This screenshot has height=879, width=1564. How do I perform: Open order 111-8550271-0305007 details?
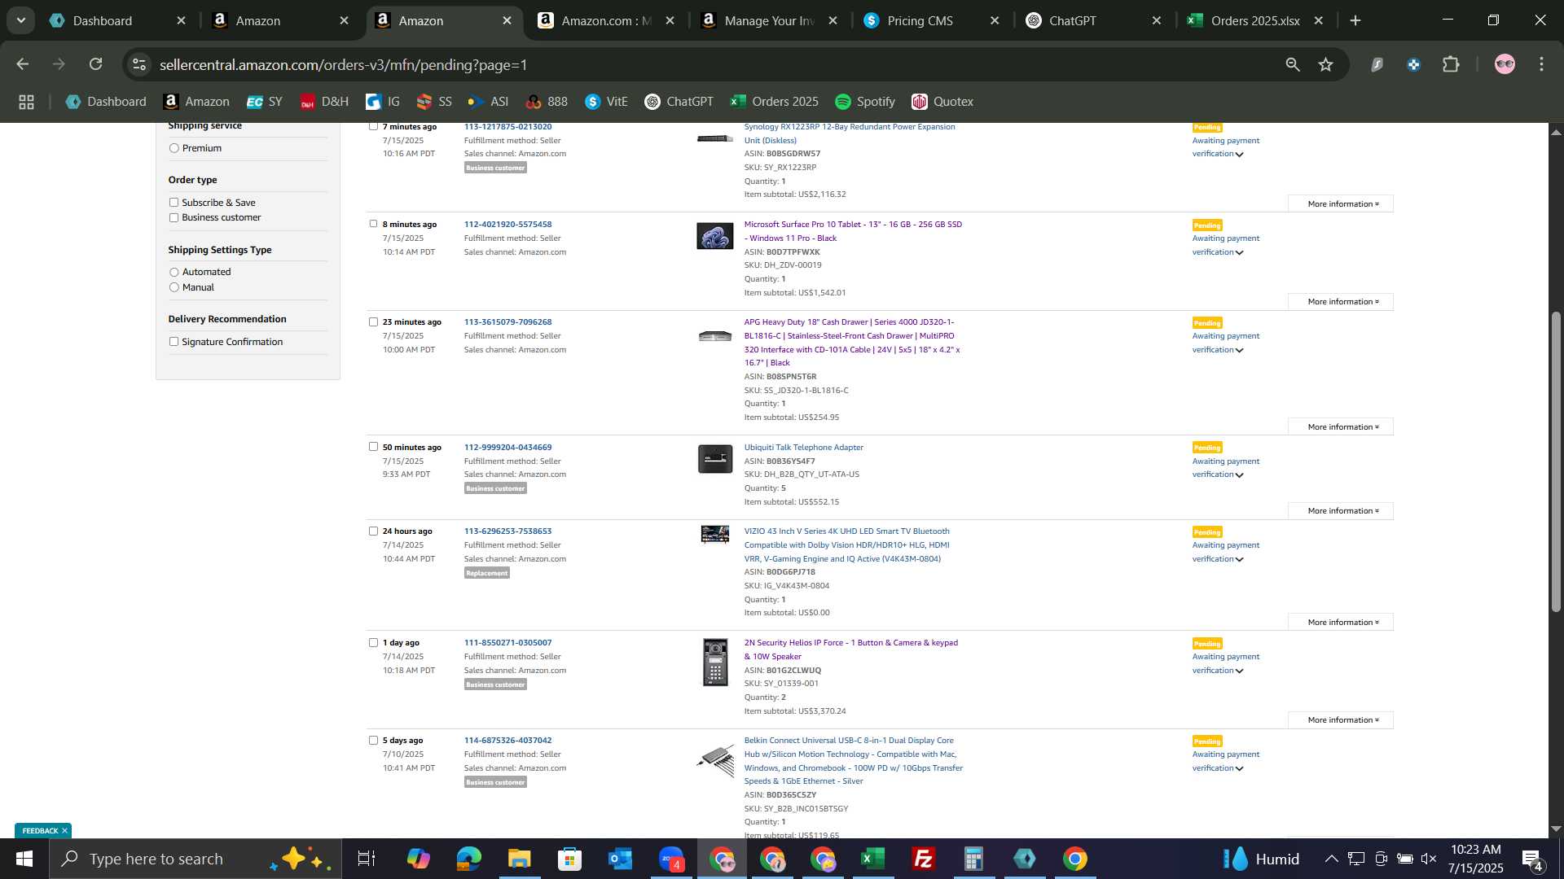tap(507, 643)
